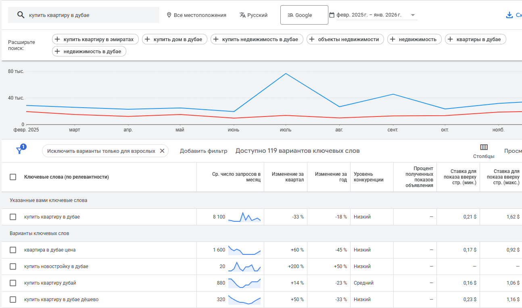Screen dimensions: 522x308
Task: Click the '8 100' monthly searches value
Action: click(x=219, y=217)
